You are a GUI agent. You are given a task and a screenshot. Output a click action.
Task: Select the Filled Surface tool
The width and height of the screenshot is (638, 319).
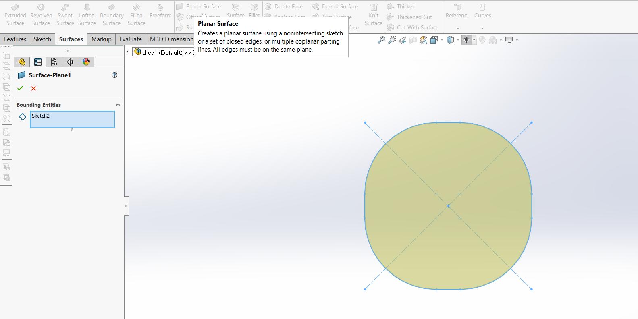(136, 15)
